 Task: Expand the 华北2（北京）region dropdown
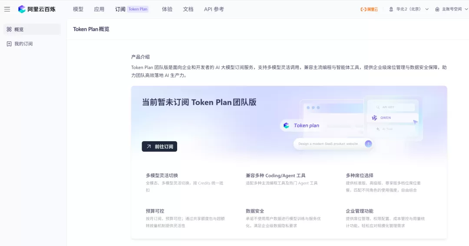pyautogui.click(x=409, y=9)
